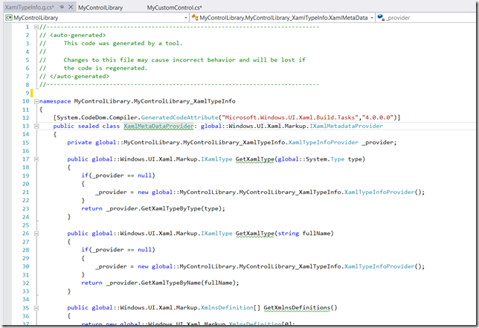
Task: Click line number 21 in the margin
Action: click(x=25, y=192)
